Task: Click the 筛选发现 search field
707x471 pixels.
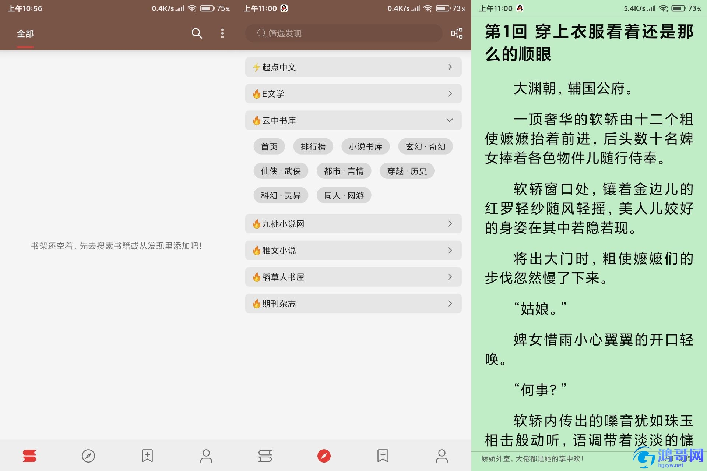Action: 344,33
